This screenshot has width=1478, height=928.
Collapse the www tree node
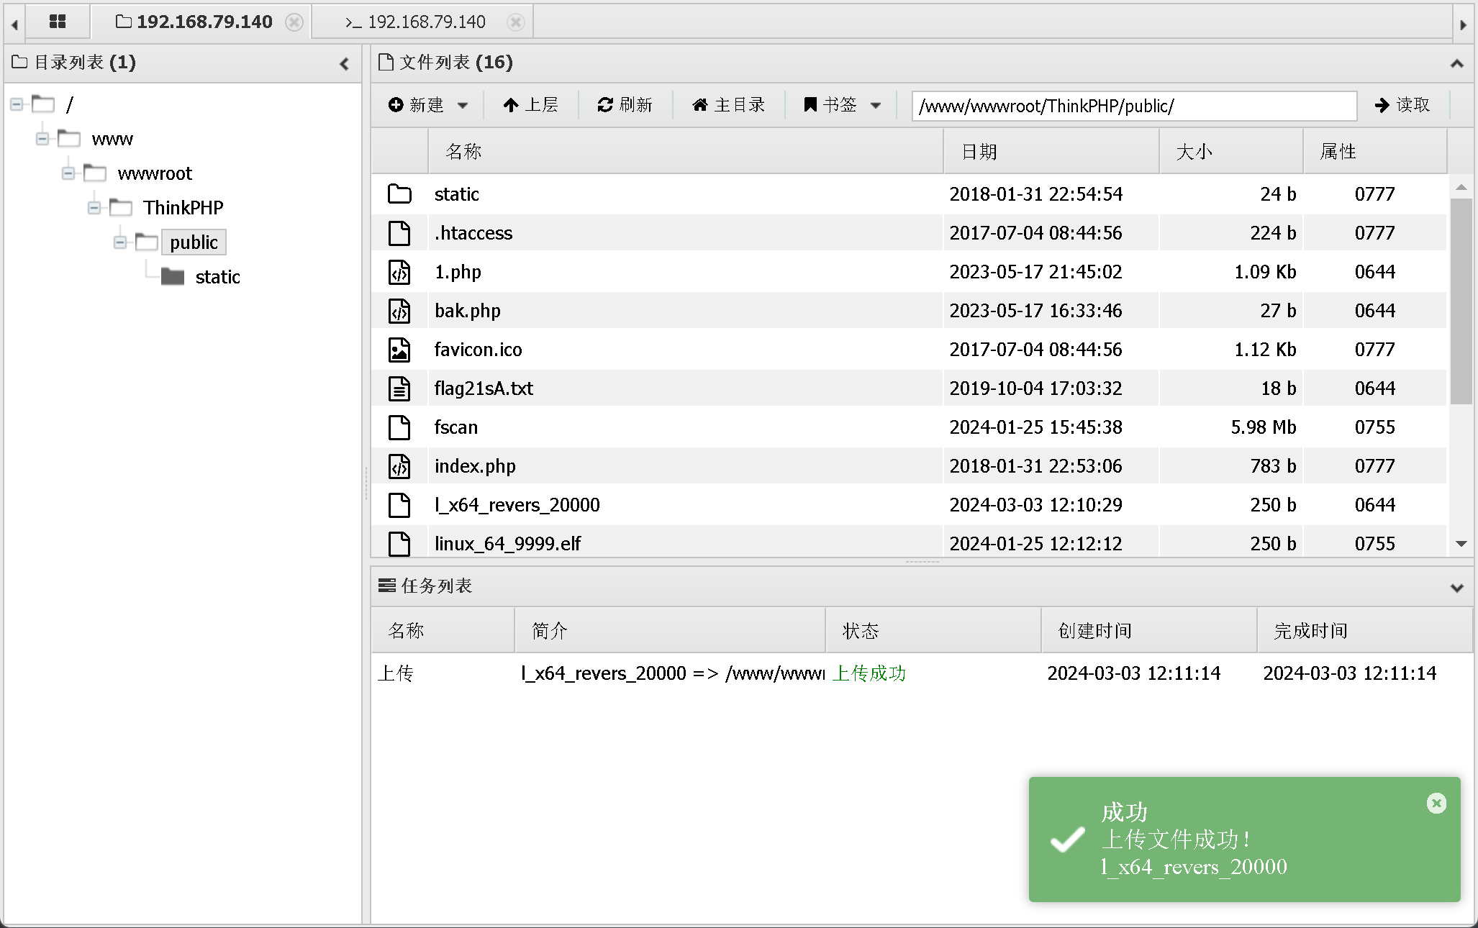(x=42, y=138)
